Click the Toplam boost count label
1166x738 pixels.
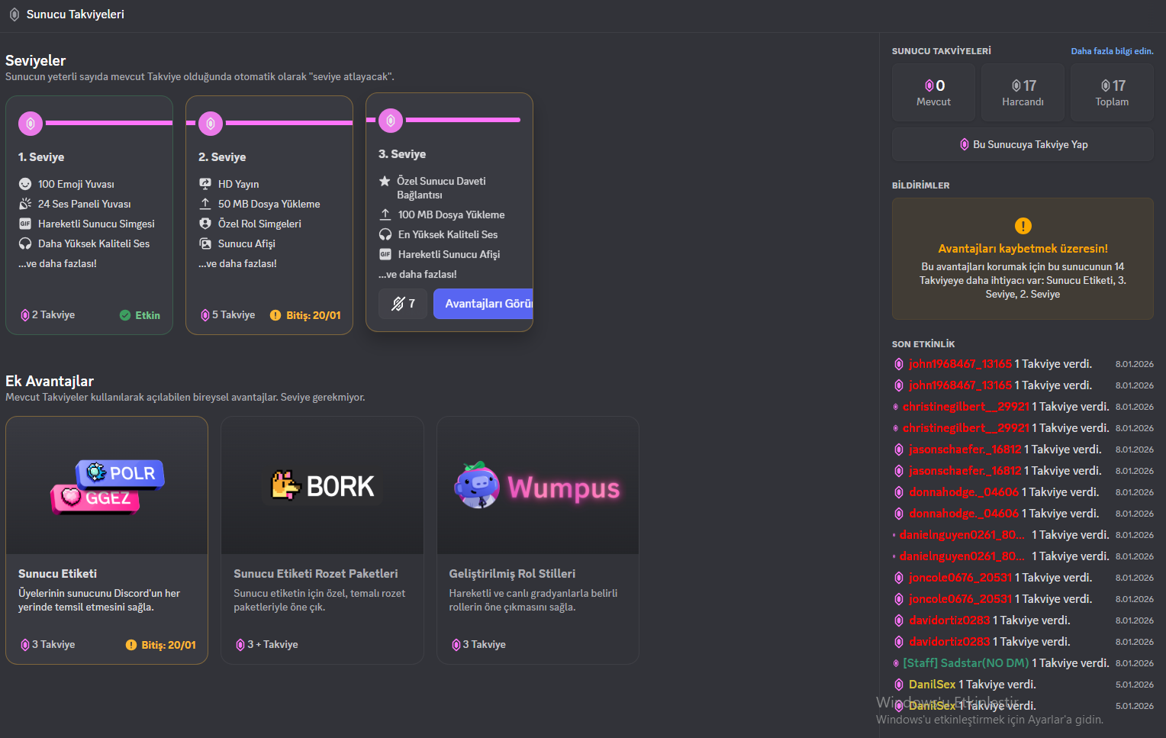1112,102
